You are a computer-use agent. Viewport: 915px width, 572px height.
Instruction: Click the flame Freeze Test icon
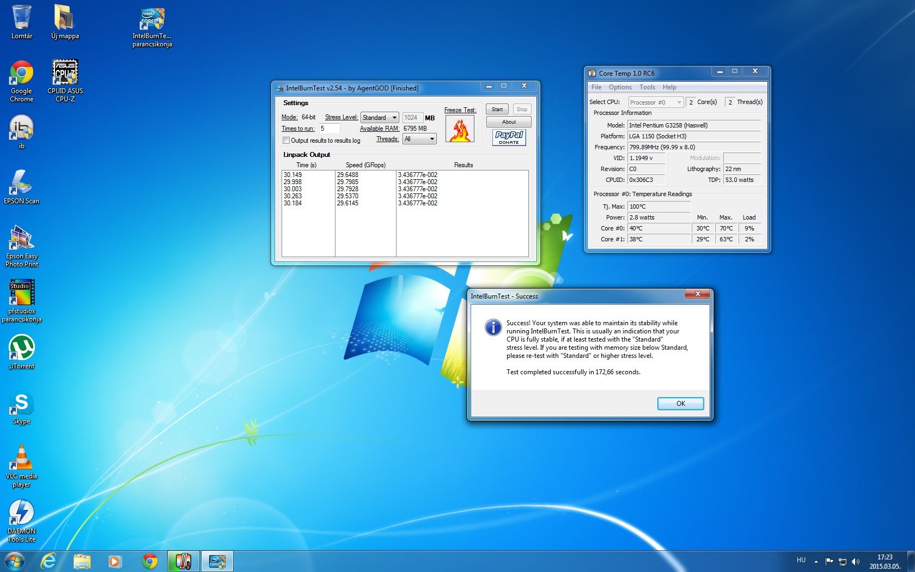[460, 129]
